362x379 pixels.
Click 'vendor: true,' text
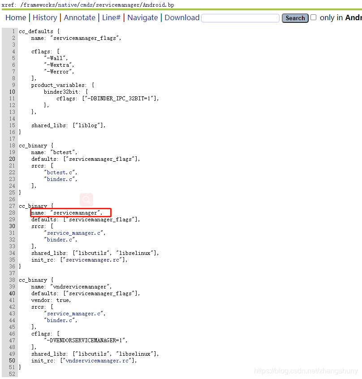coord(51,300)
